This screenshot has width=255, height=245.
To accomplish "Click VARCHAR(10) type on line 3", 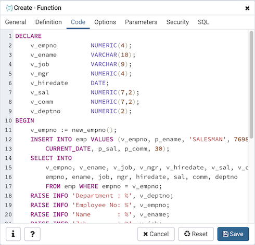I will 111,55.
